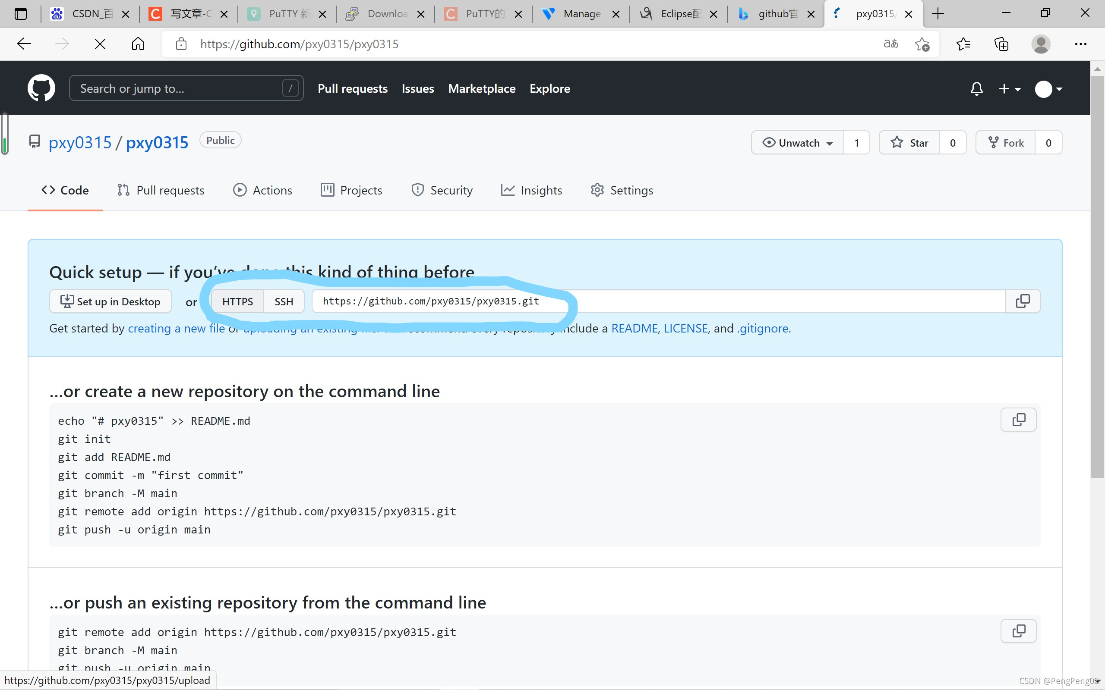Click the browser home icon
Image resolution: width=1105 pixels, height=690 pixels.
point(138,44)
